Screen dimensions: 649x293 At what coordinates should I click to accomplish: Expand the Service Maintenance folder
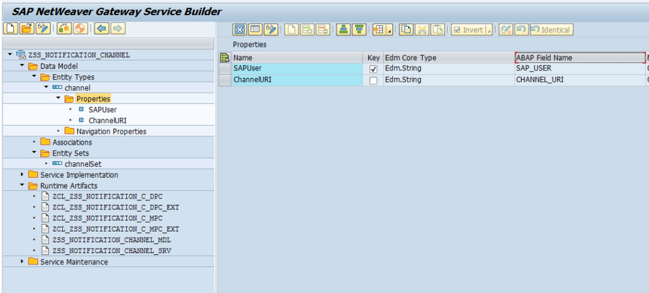pyautogui.click(x=22, y=262)
